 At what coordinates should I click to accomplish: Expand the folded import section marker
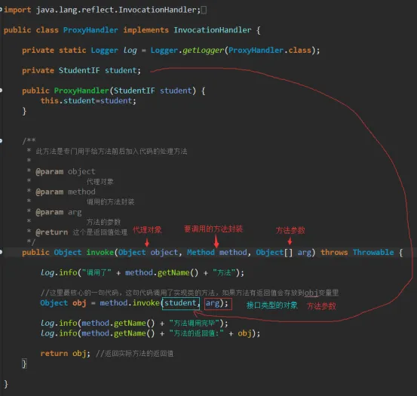coord(1,10)
